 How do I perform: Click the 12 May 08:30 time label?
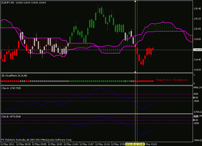(23, 144)
